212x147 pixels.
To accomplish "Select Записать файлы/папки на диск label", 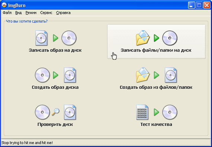I will click(156, 50).
